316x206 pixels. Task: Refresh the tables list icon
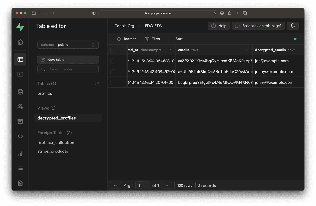(x=97, y=84)
